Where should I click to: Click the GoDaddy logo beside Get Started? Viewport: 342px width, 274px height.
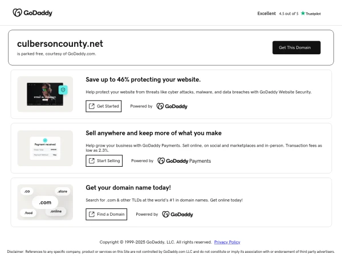coord(172,106)
